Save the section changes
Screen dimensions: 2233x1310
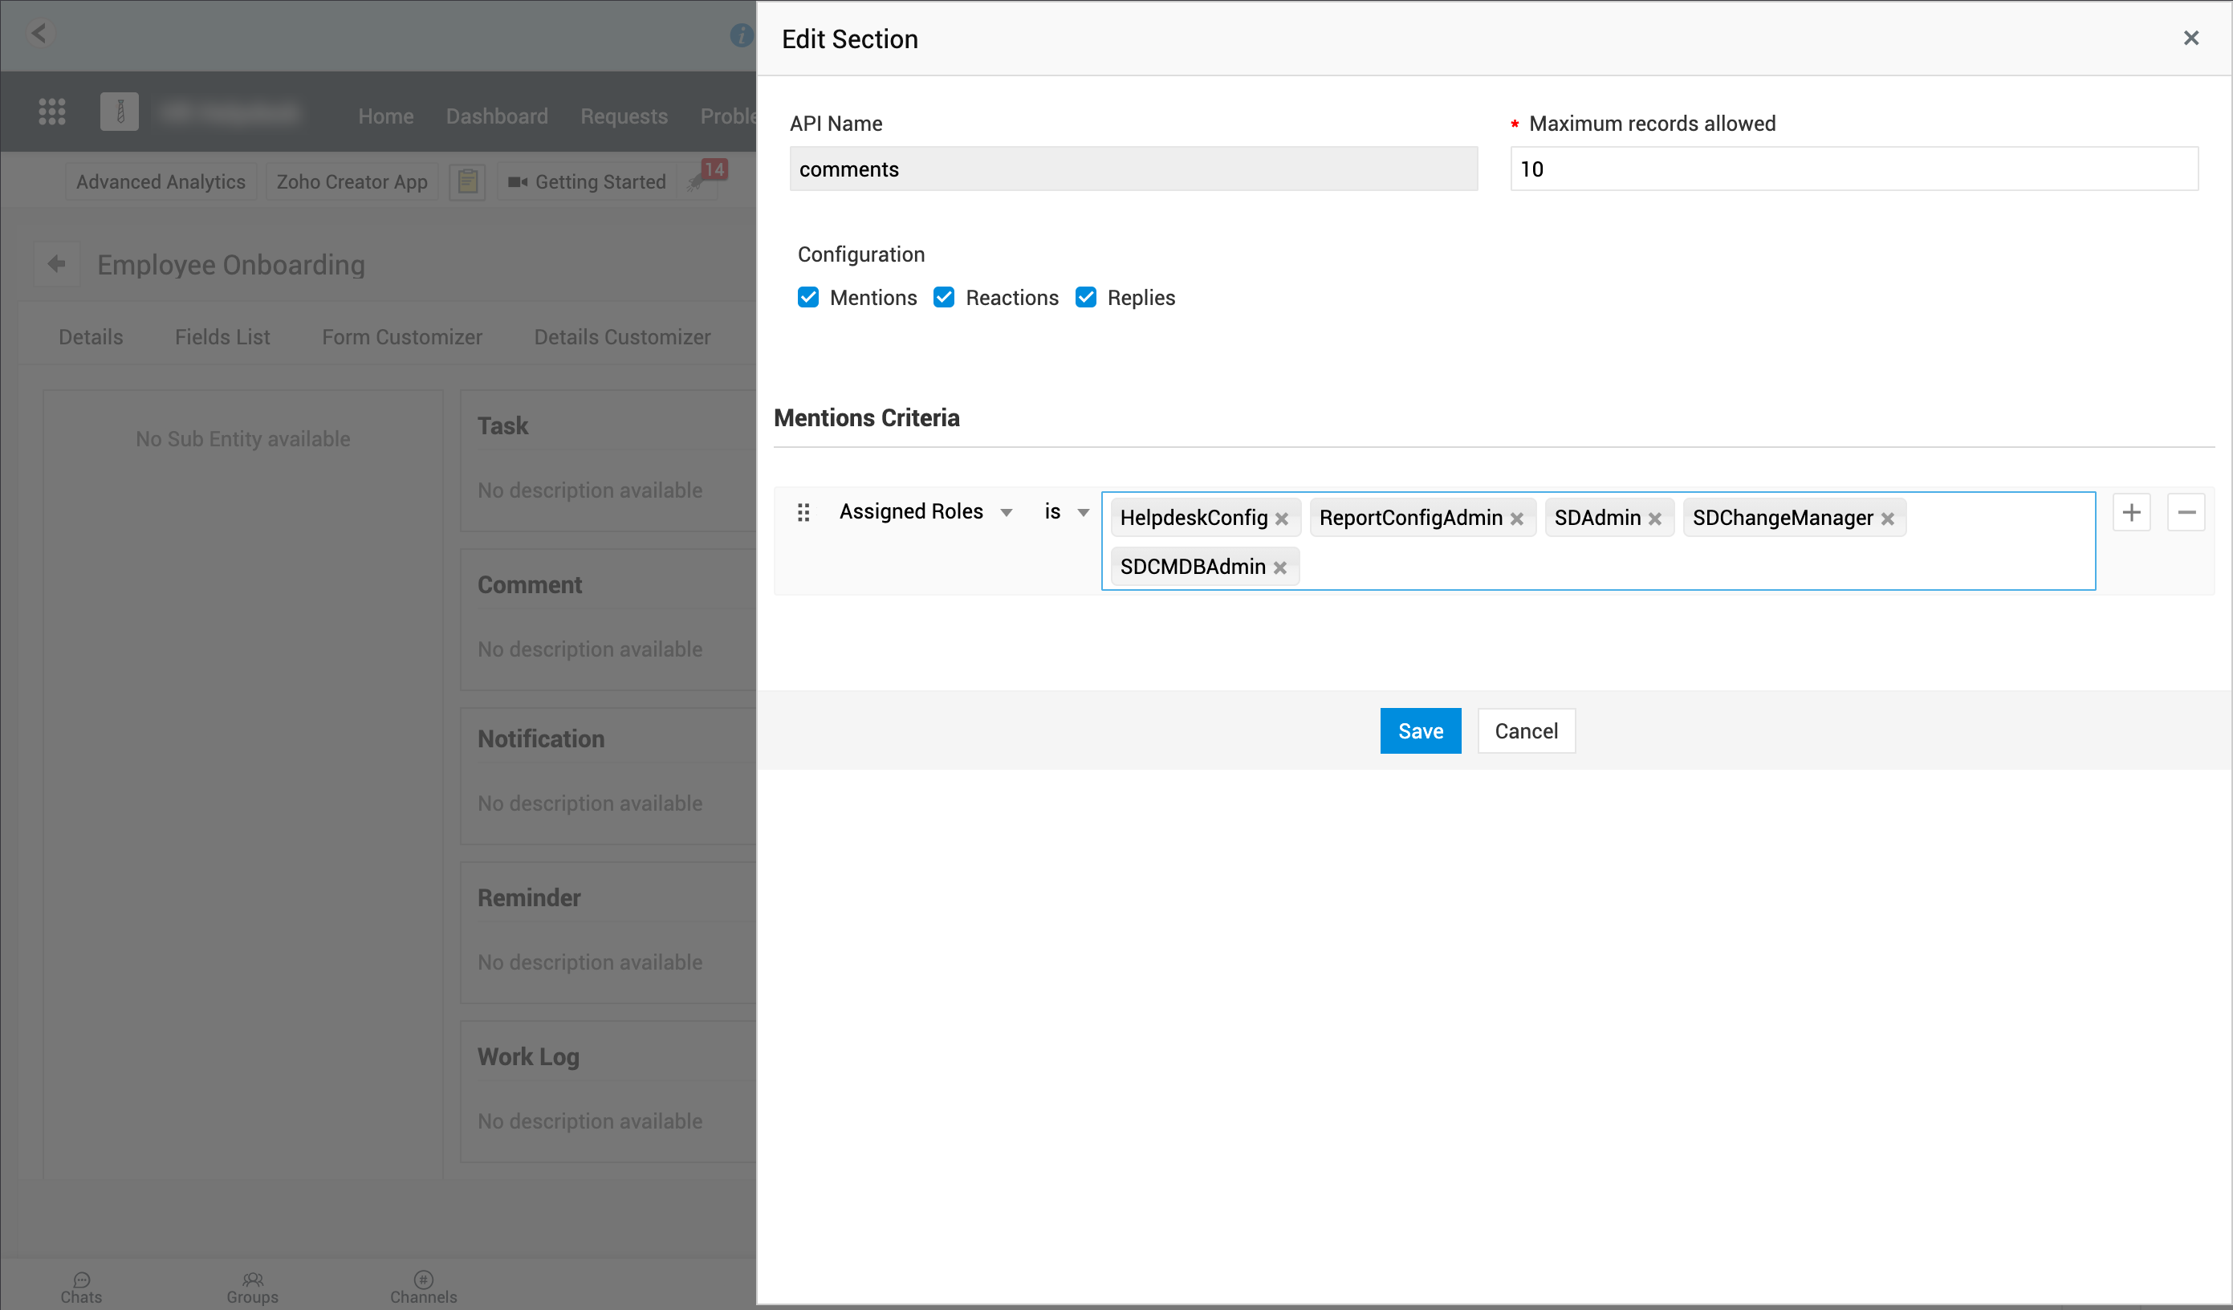pos(1420,731)
